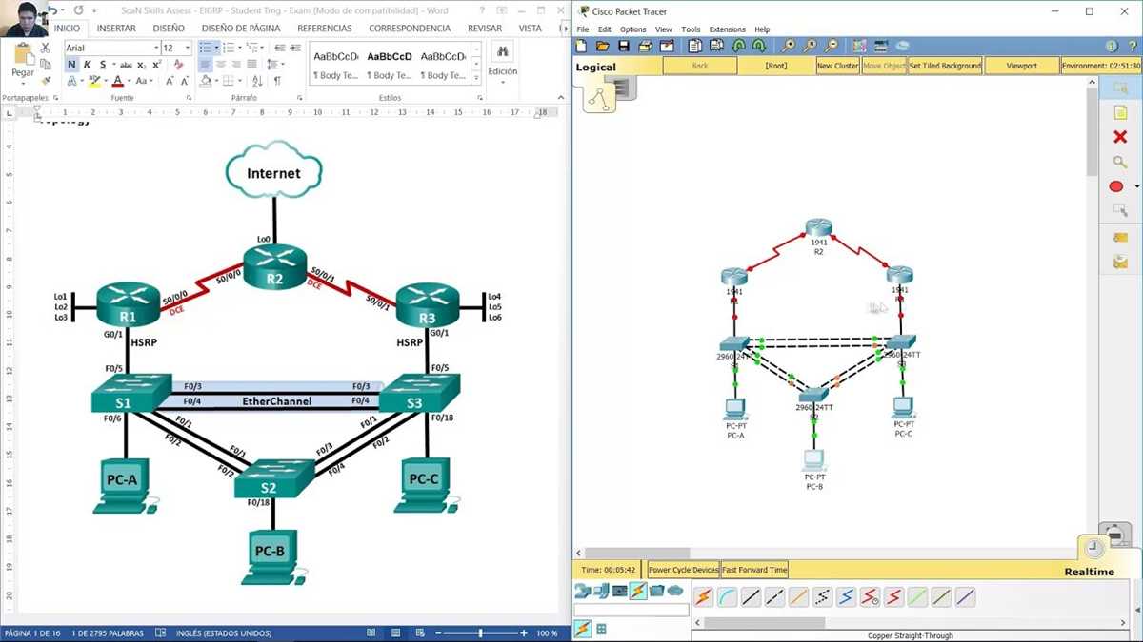Open Packet Tracer Options menu
This screenshot has height=642, width=1143.
632,29
